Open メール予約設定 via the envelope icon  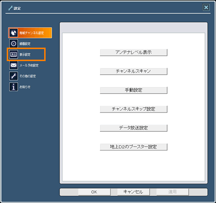point(13,65)
